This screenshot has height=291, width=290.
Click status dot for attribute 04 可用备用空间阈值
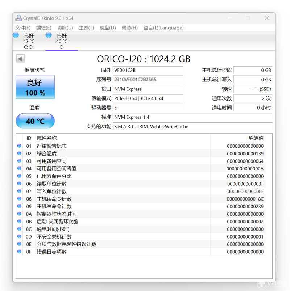coord(19,168)
